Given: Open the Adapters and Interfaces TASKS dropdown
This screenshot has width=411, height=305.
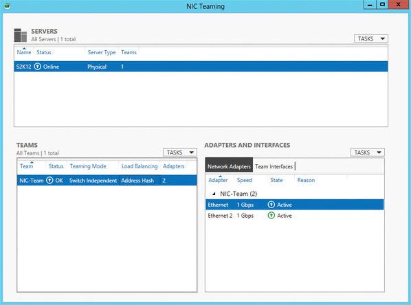Looking at the screenshot, I should point(368,152).
